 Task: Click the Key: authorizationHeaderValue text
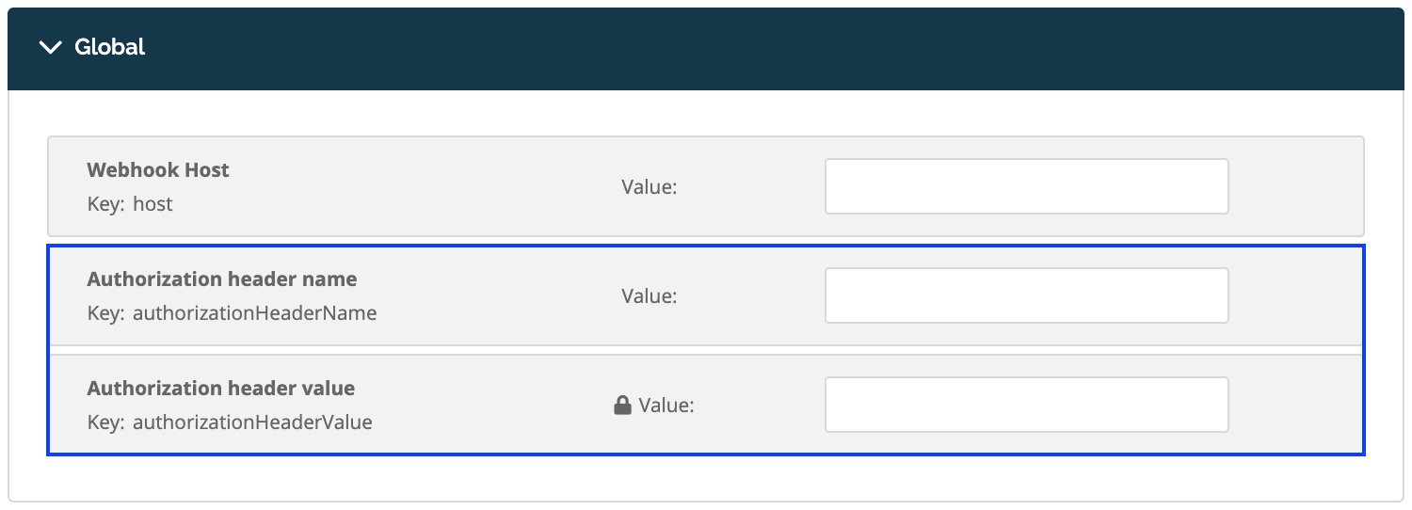pos(230,422)
